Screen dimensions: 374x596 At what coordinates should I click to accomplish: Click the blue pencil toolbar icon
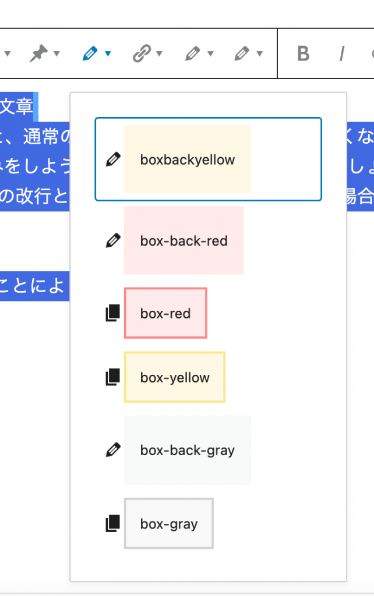click(x=90, y=54)
